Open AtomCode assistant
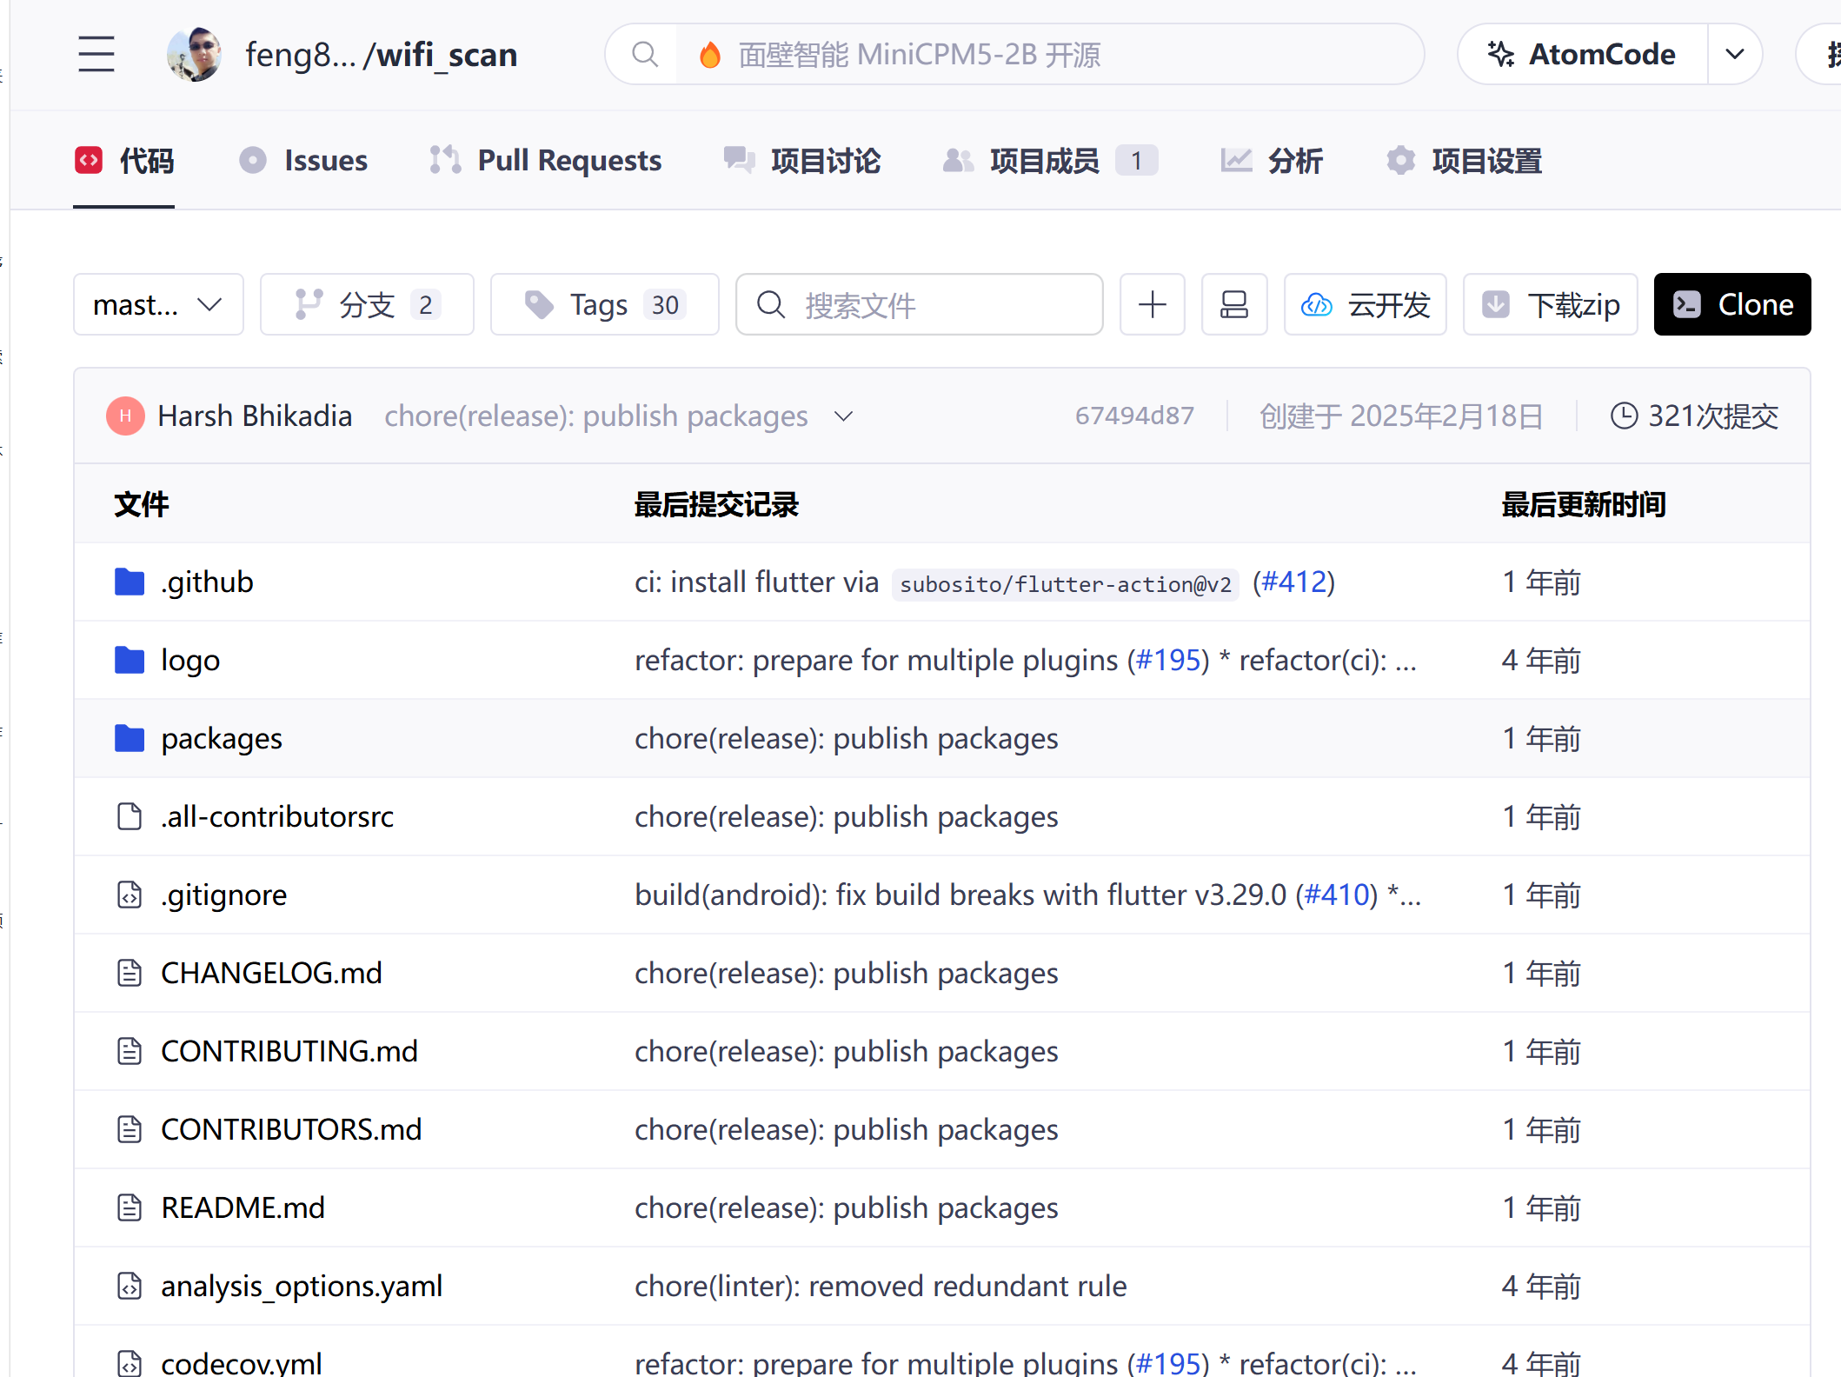Image resolution: width=1841 pixels, height=1377 pixels. 1583,54
